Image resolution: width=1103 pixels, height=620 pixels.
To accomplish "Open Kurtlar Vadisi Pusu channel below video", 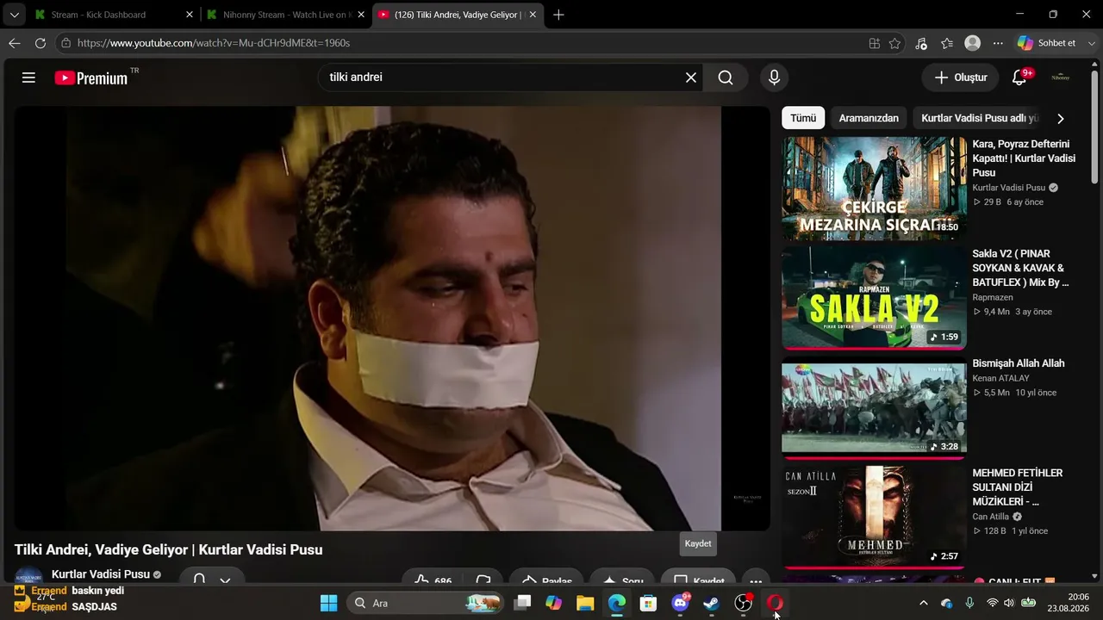I will tap(101, 574).
